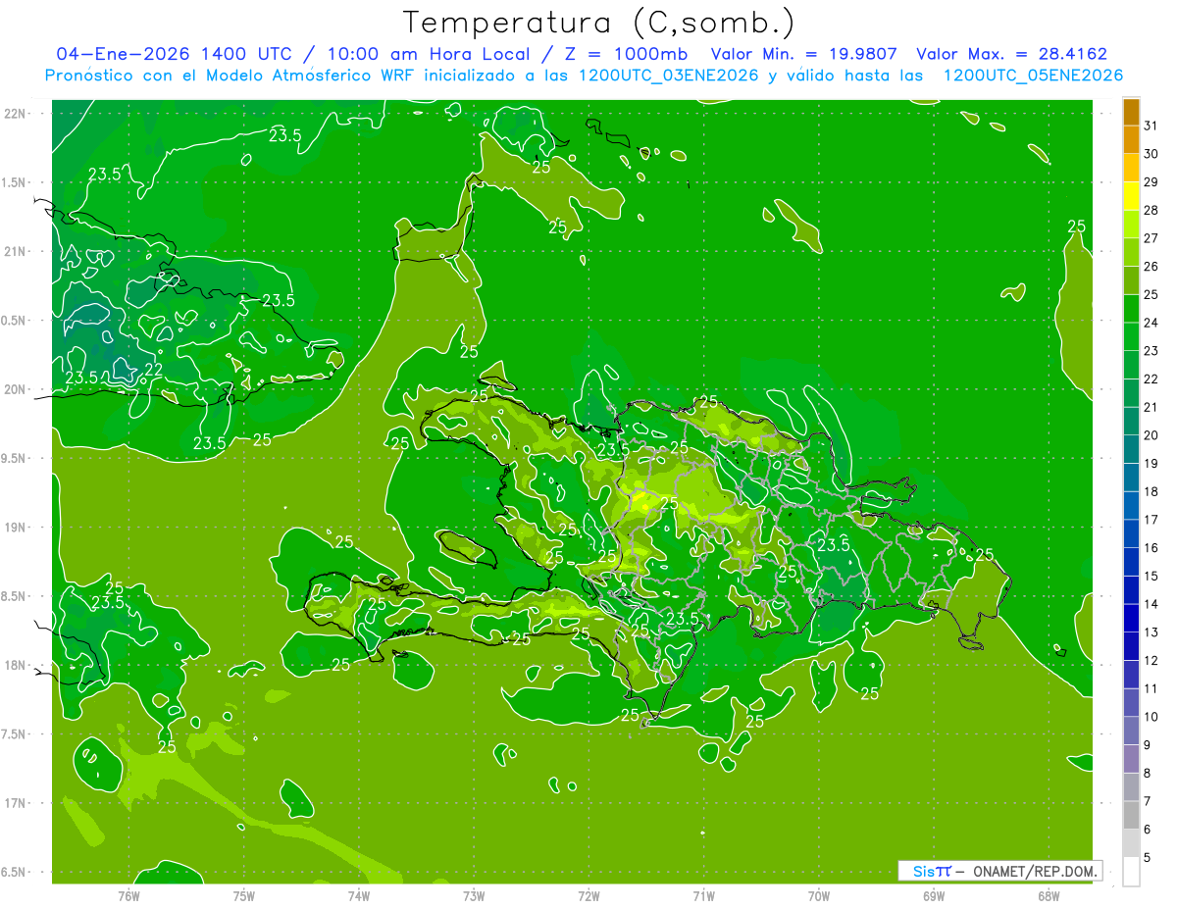
Task: Click the legend value "10"
Action: point(1151,717)
